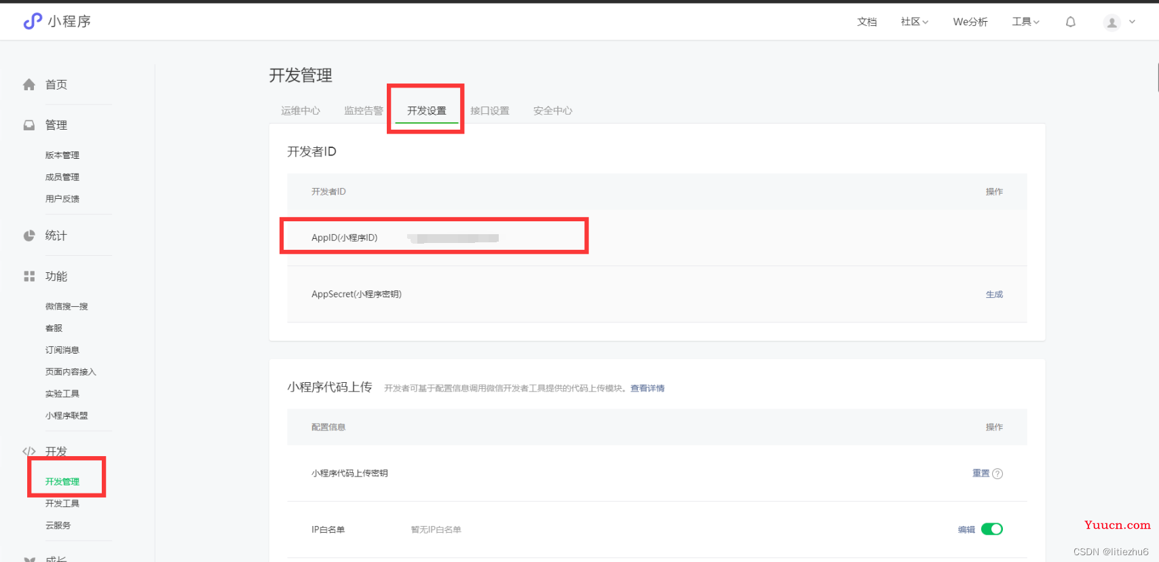1159x562 pixels.
Task: Select 开发管理 in sidebar
Action: [62, 482]
